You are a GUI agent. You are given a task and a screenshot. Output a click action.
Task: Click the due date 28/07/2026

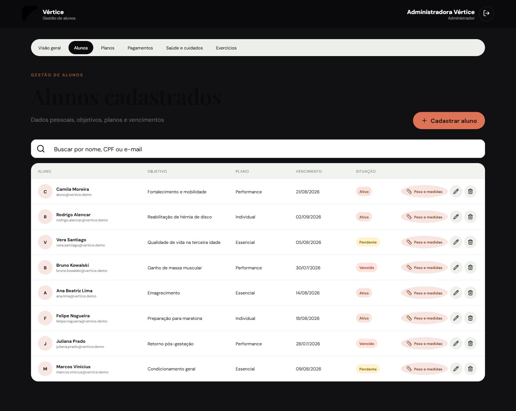(x=308, y=343)
